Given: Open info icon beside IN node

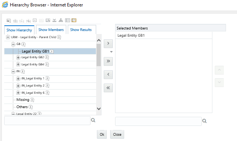Looking at the screenshot, I should [22, 71].
